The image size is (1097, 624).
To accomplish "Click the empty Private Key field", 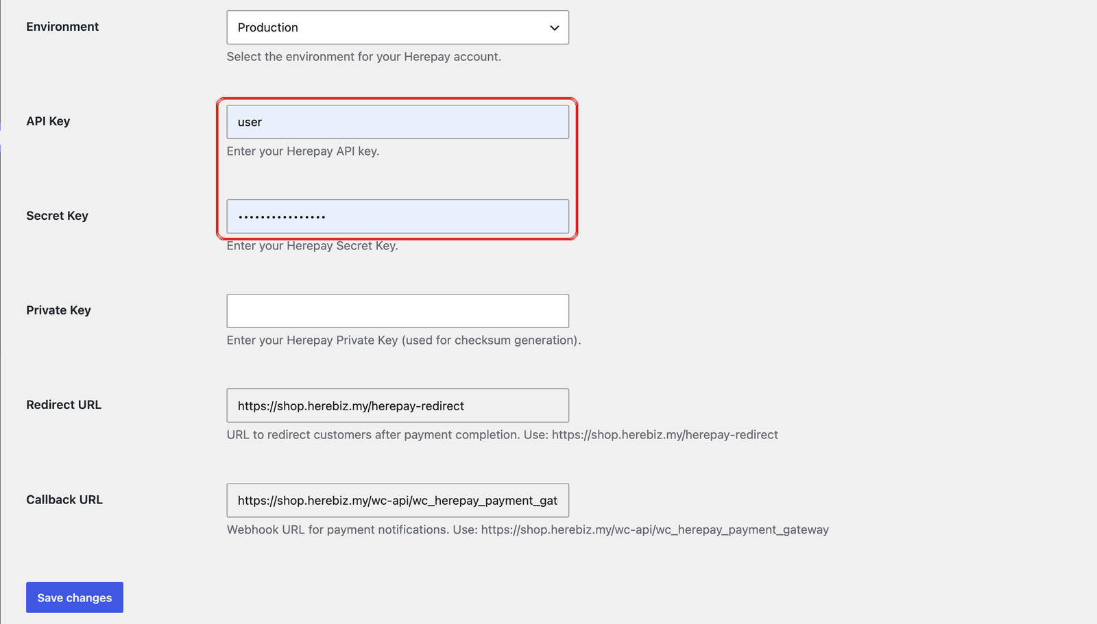I will coord(398,311).
